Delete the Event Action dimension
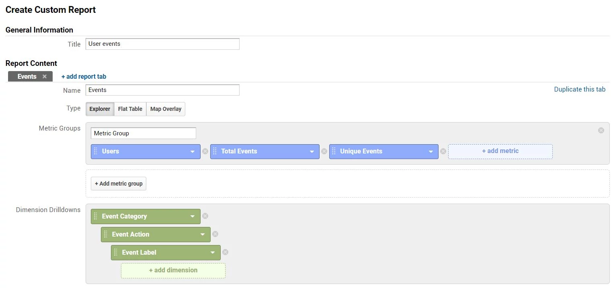 coord(215,234)
